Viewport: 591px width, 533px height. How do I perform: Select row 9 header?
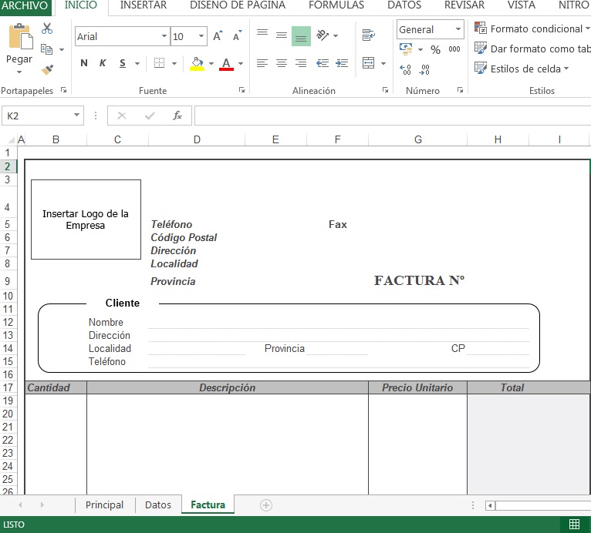point(8,281)
